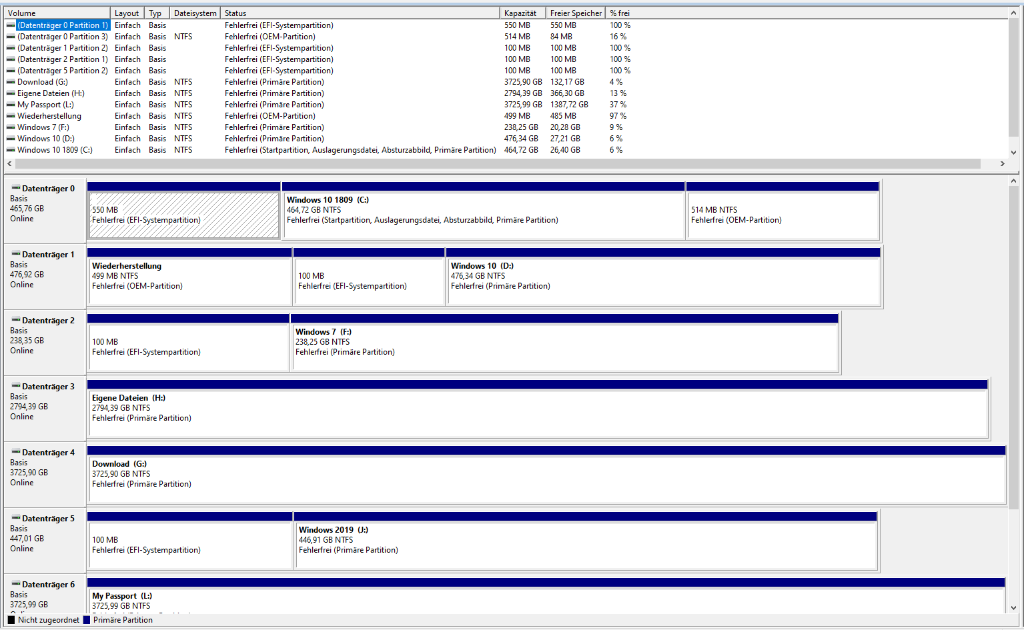Screen dimensions: 1024x630
Task: Click the drive icon of Datenträger 1 Partition 2 row
Action: tap(11, 48)
